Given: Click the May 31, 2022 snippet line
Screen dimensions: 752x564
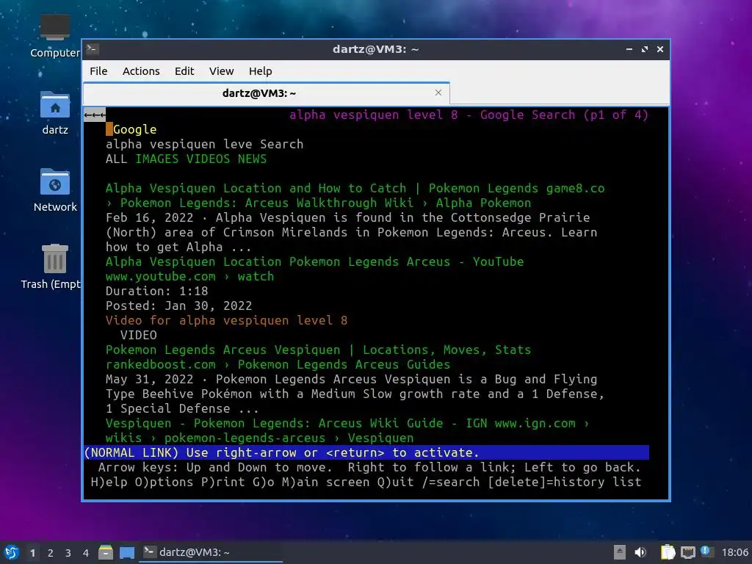Looking at the screenshot, I should point(351,380).
